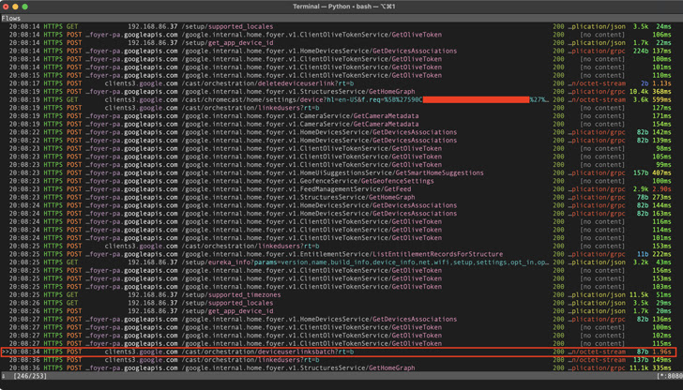This screenshot has width=683, height=390.
Task: Select the Flows header label
Action: [x=13, y=18]
